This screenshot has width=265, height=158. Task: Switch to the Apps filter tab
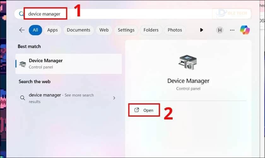point(52,30)
